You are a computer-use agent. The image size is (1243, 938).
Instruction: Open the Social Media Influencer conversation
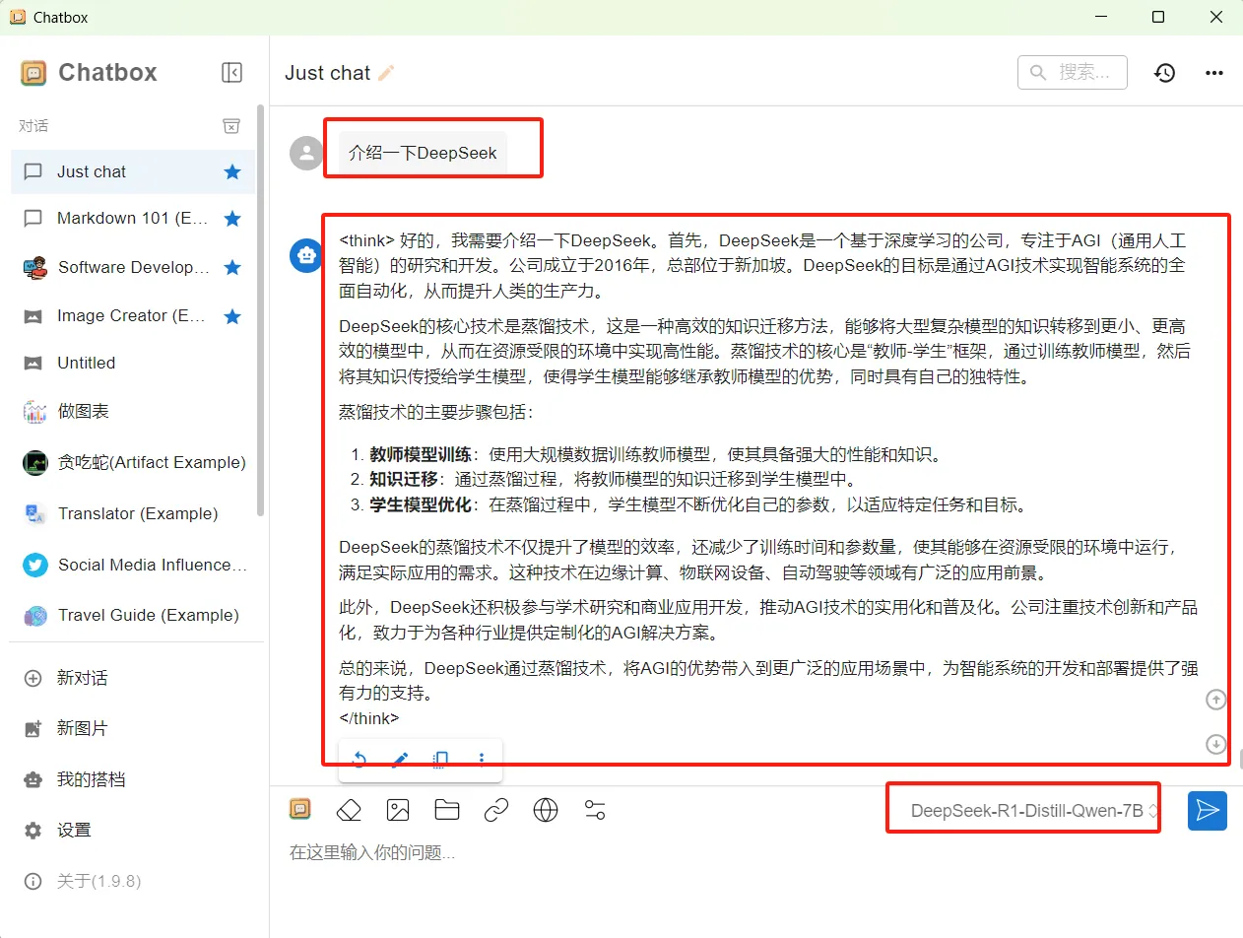pos(133,565)
